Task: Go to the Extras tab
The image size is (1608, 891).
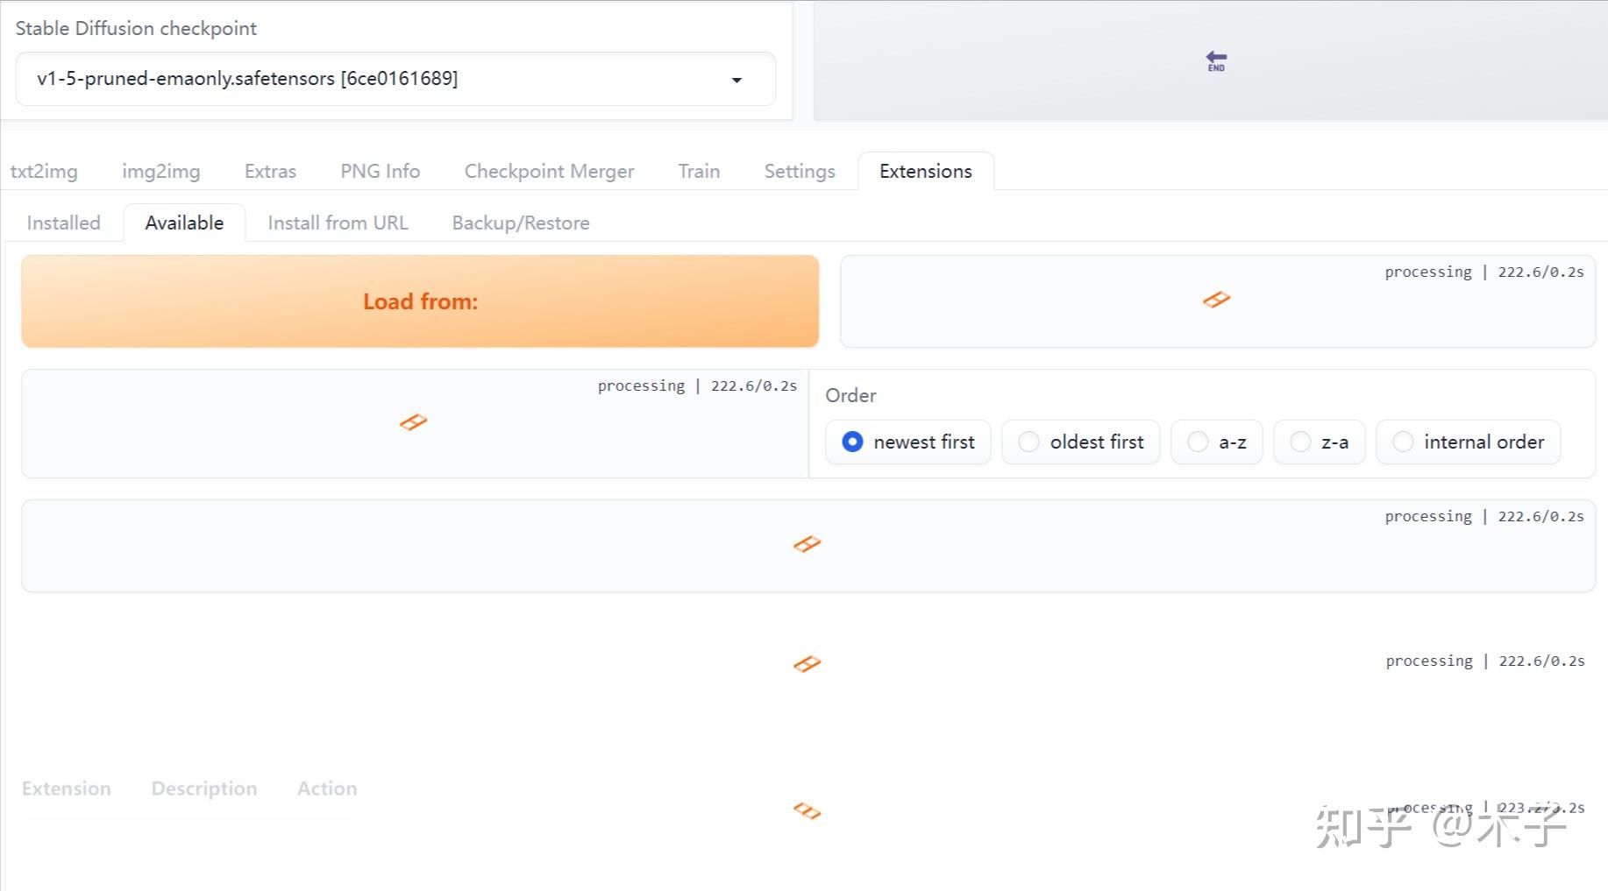Action: coord(270,171)
